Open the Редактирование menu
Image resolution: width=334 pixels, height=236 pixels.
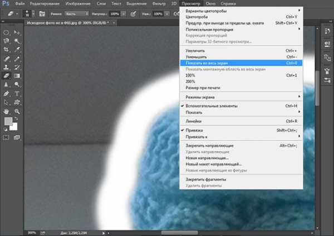[45, 3]
